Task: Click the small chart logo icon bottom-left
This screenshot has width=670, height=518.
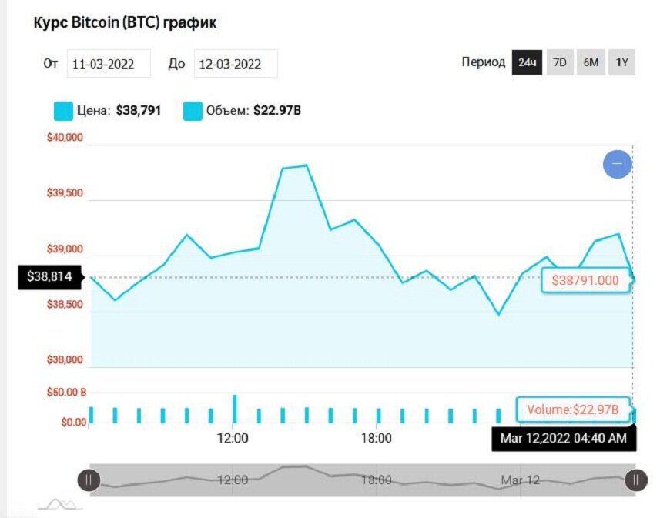Action: pos(60,504)
